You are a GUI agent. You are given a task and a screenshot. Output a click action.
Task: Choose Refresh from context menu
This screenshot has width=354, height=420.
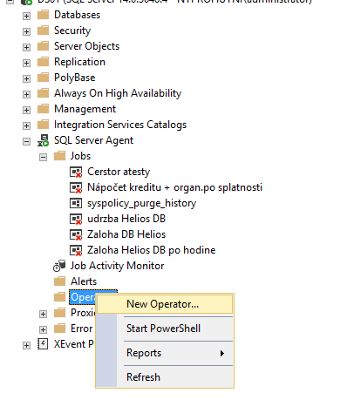coord(165,377)
